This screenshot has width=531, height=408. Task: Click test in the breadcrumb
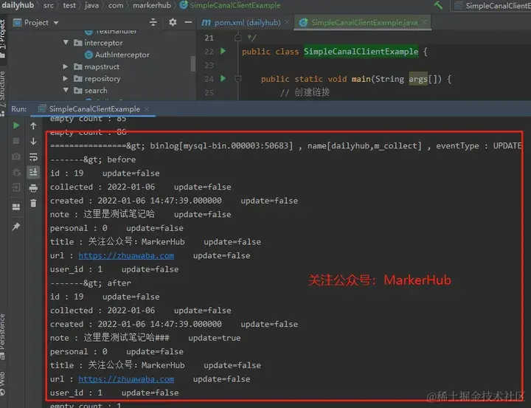click(69, 5)
